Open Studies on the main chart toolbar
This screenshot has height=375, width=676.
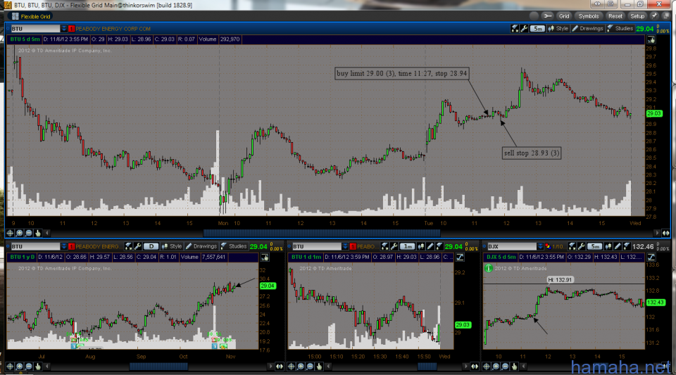pyautogui.click(x=620, y=29)
